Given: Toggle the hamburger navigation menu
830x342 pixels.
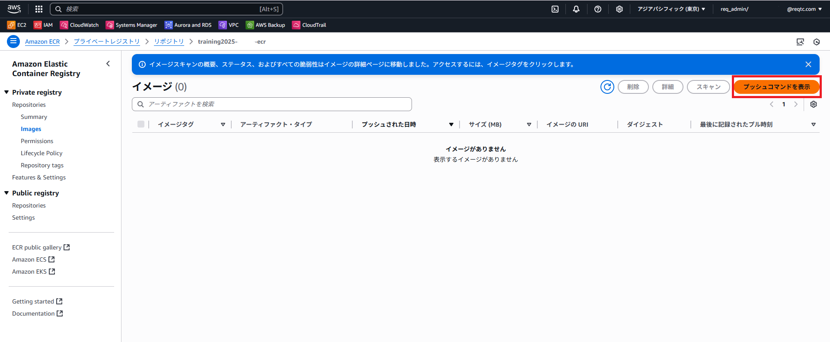Looking at the screenshot, I should click(x=13, y=42).
